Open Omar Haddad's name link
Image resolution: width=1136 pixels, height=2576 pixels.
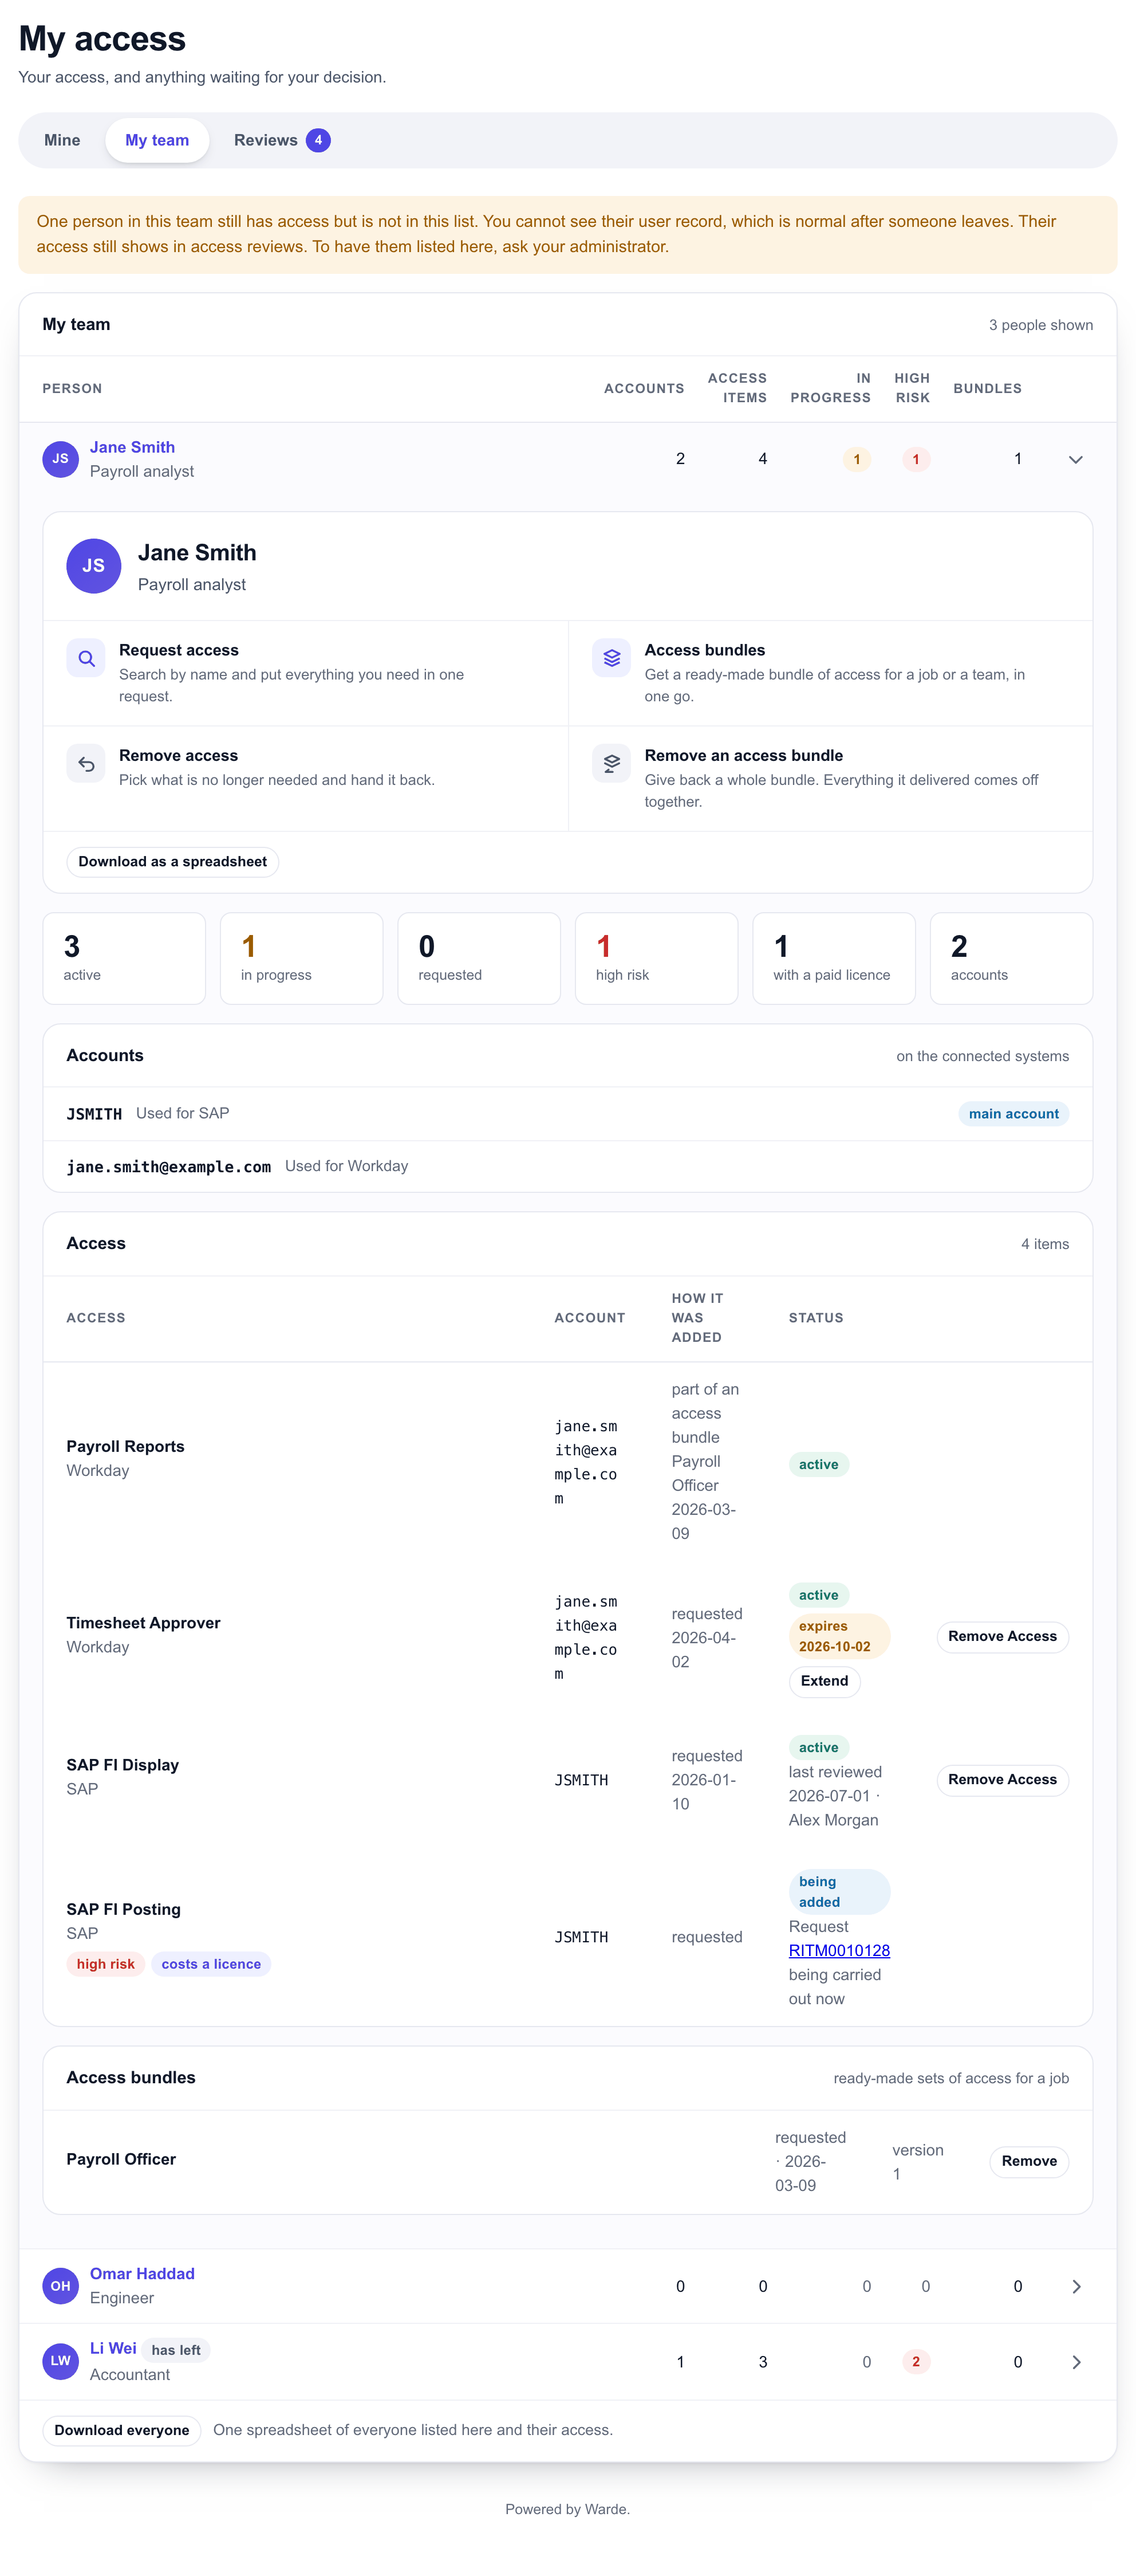click(142, 2274)
